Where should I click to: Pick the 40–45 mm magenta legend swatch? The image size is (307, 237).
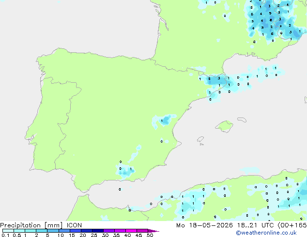131,231
